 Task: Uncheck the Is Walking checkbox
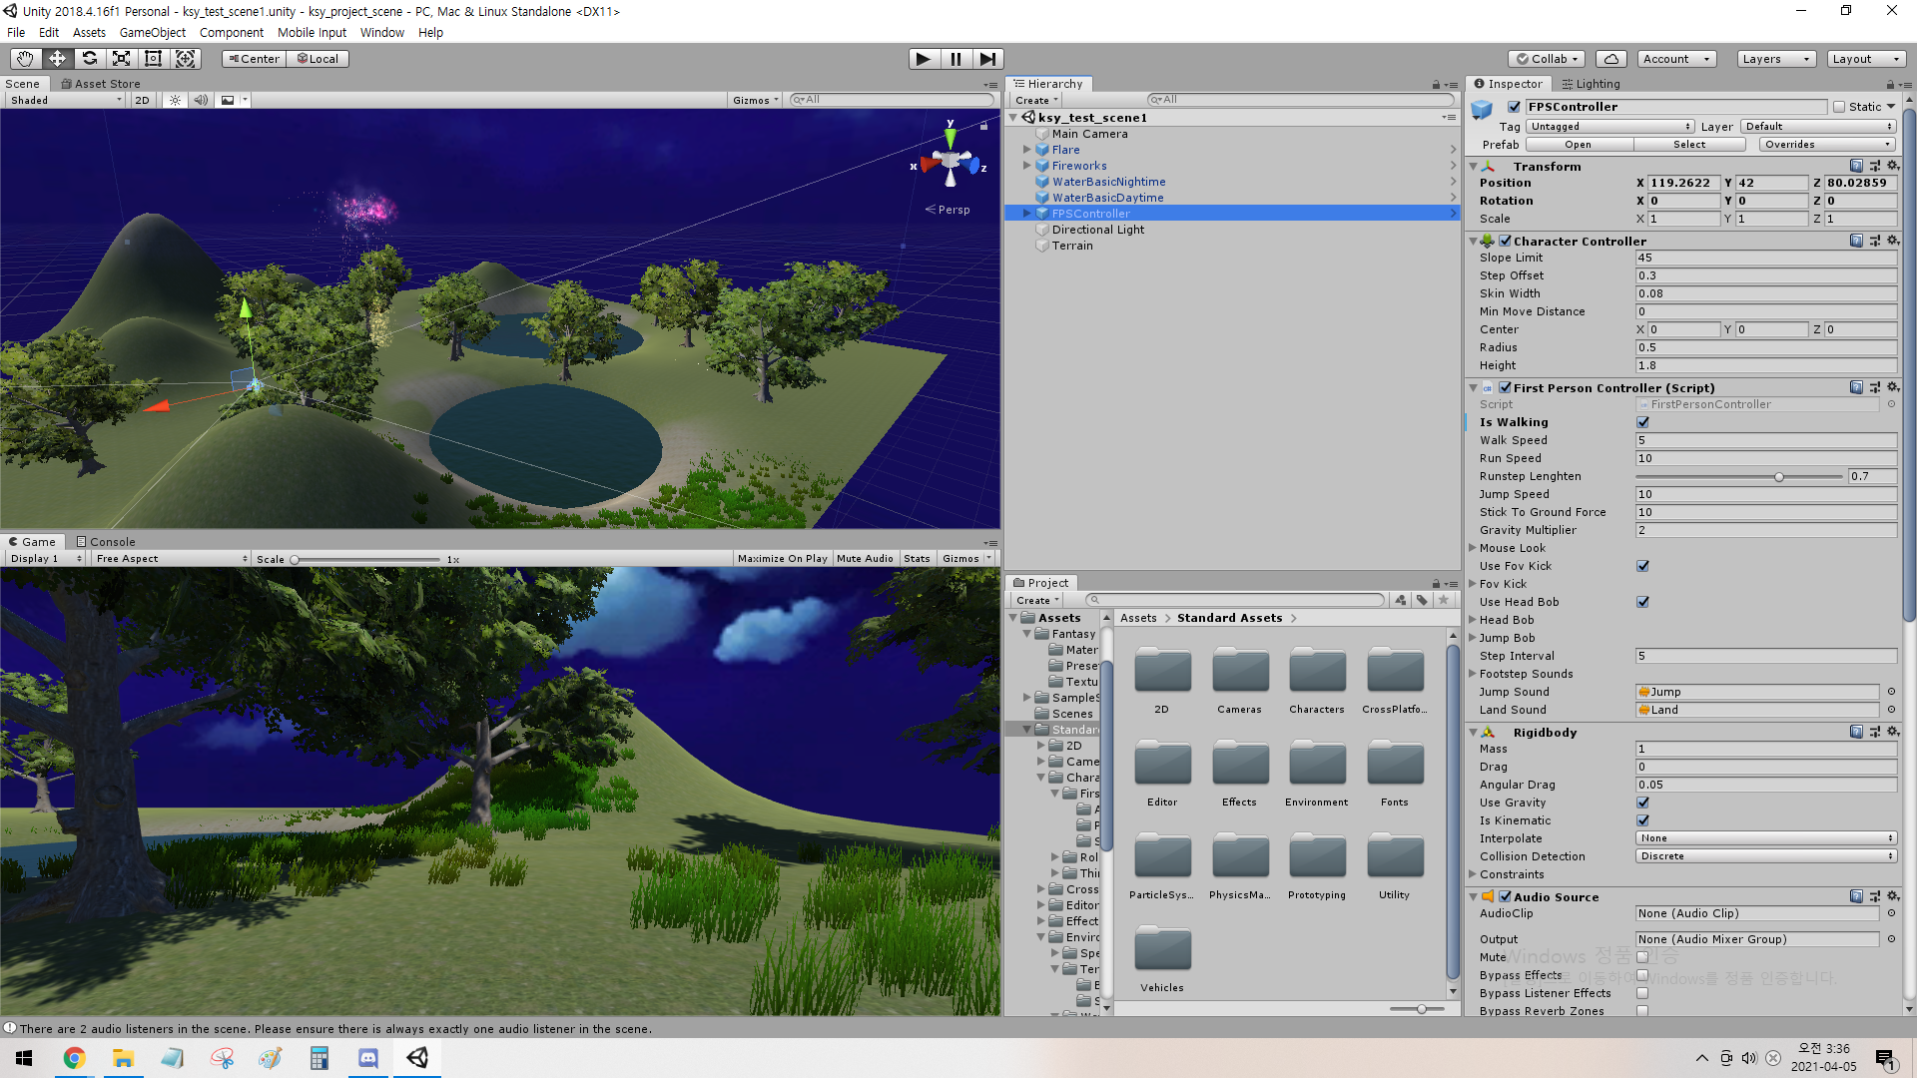click(1642, 422)
